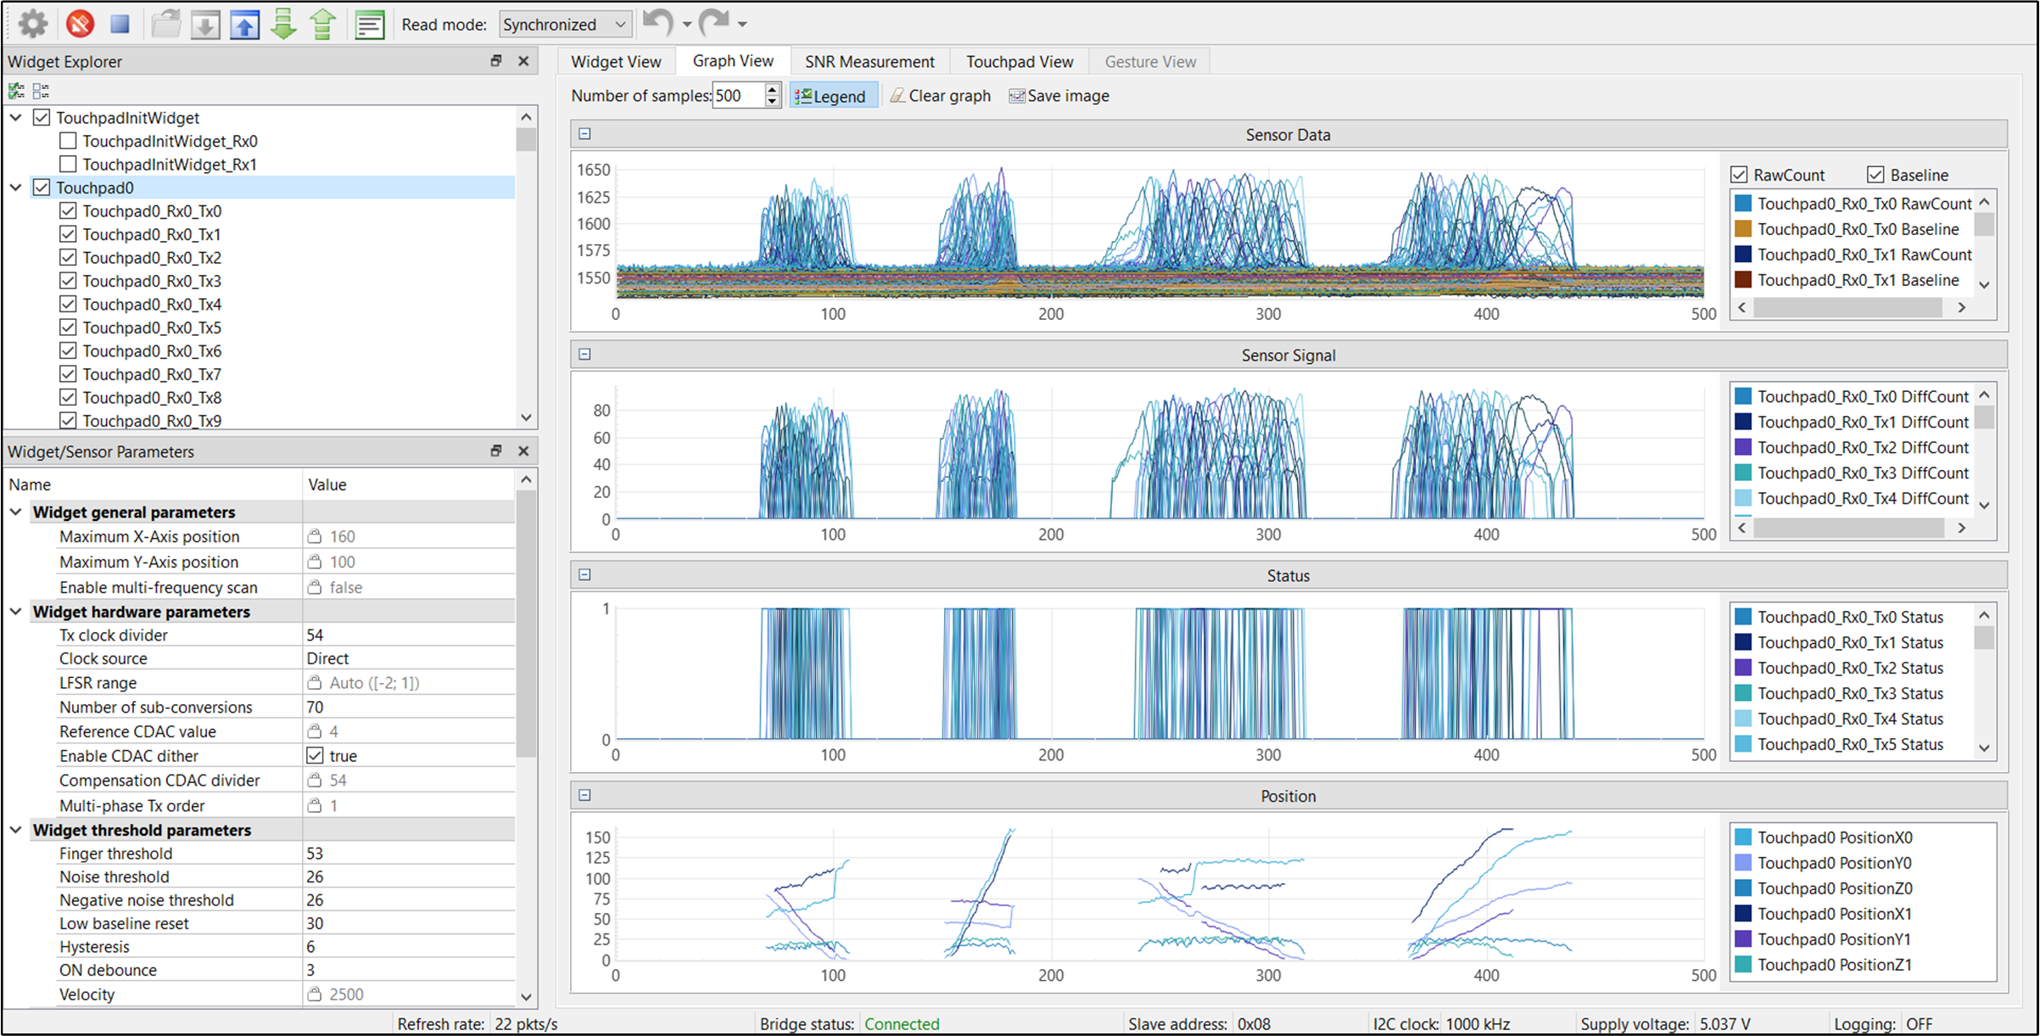Viewport: 2040px width, 1036px height.
Task: Close the Widget/Sensor Parameters panel
Action: point(523,451)
